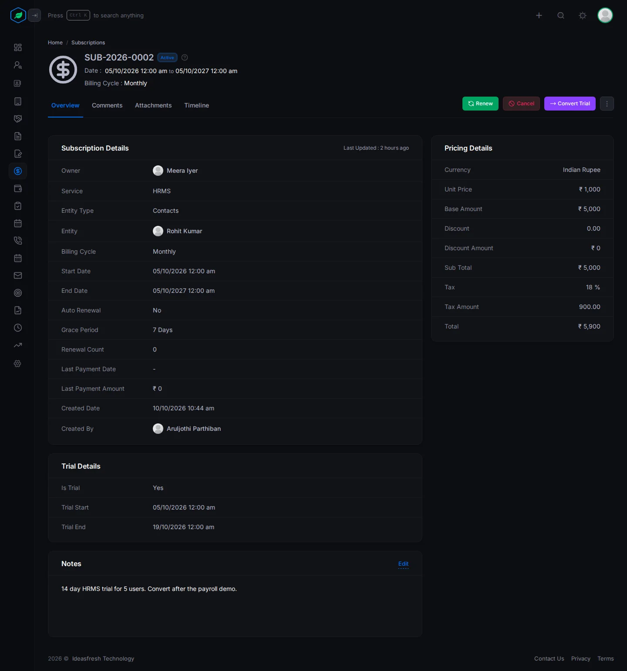
Task: Open the three-dot more actions menu
Action: [607, 104]
